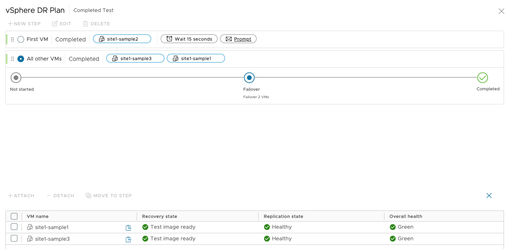
Task: Click the Failover 2 VMs caption
Action: [x=256, y=97]
